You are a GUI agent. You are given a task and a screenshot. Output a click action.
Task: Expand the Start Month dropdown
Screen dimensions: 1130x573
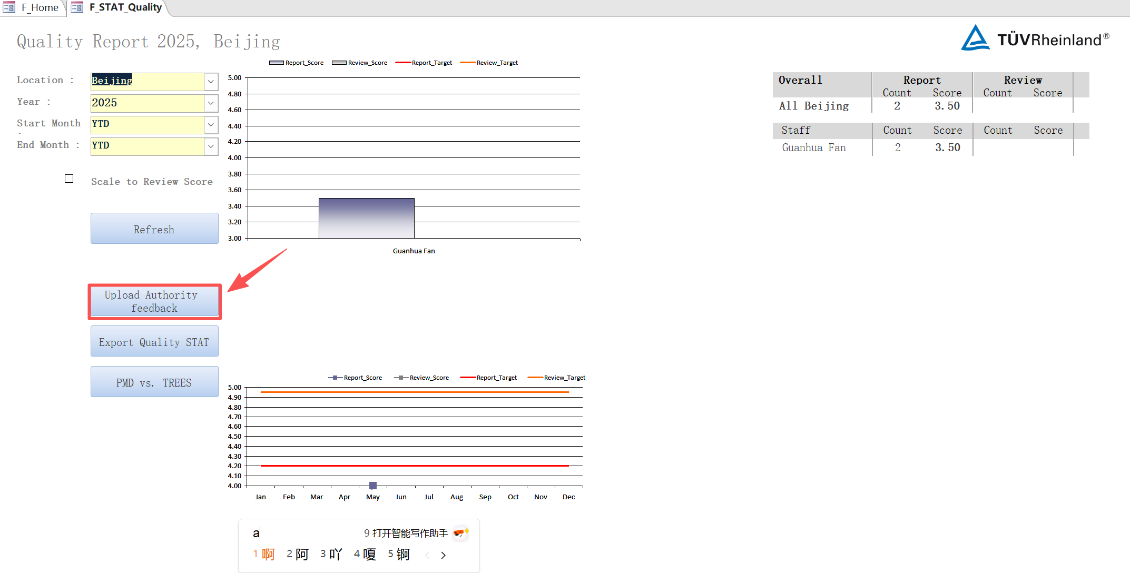tap(211, 124)
